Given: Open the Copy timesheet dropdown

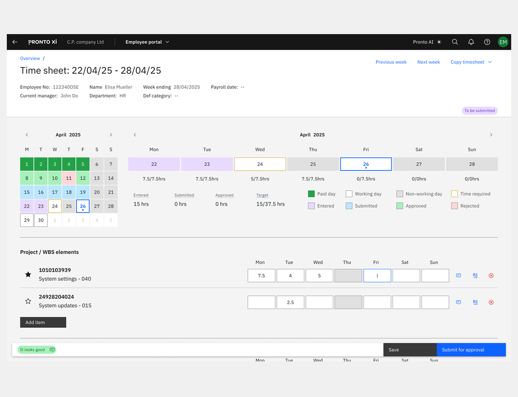Looking at the screenshot, I should (471, 62).
